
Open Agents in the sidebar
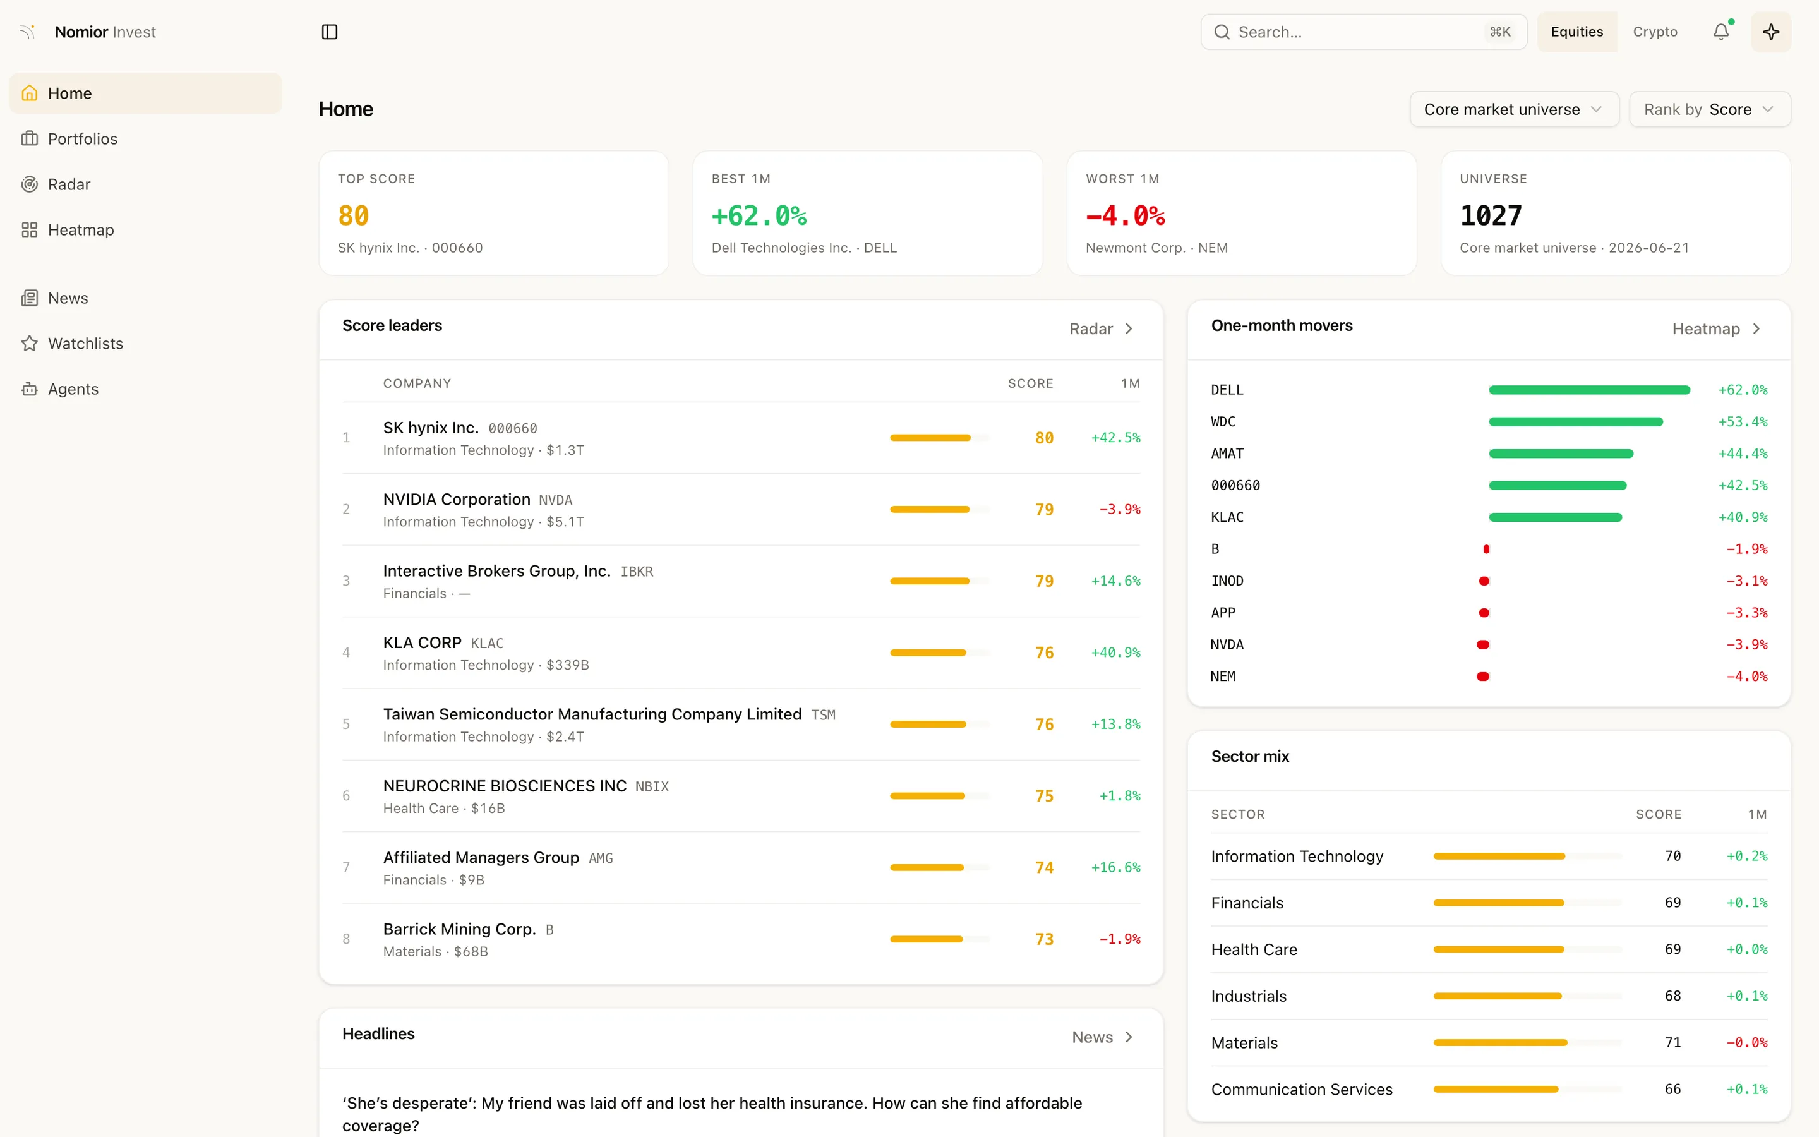(x=145, y=388)
